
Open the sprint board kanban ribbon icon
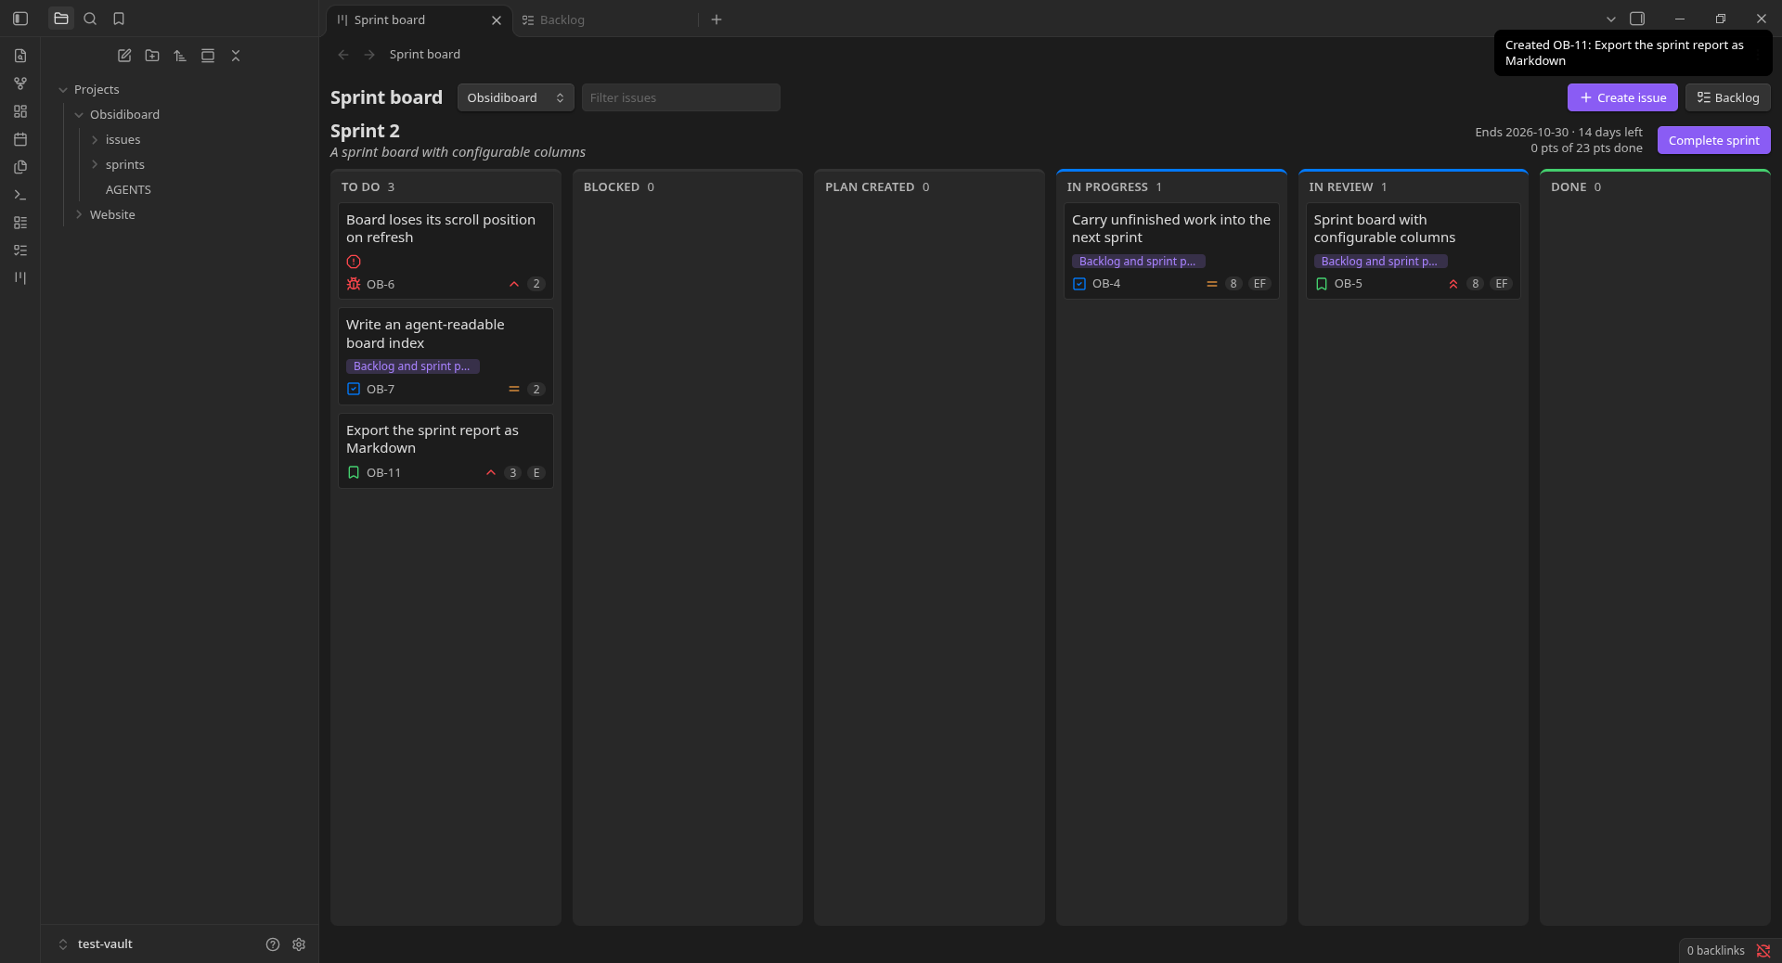click(x=20, y=278)
